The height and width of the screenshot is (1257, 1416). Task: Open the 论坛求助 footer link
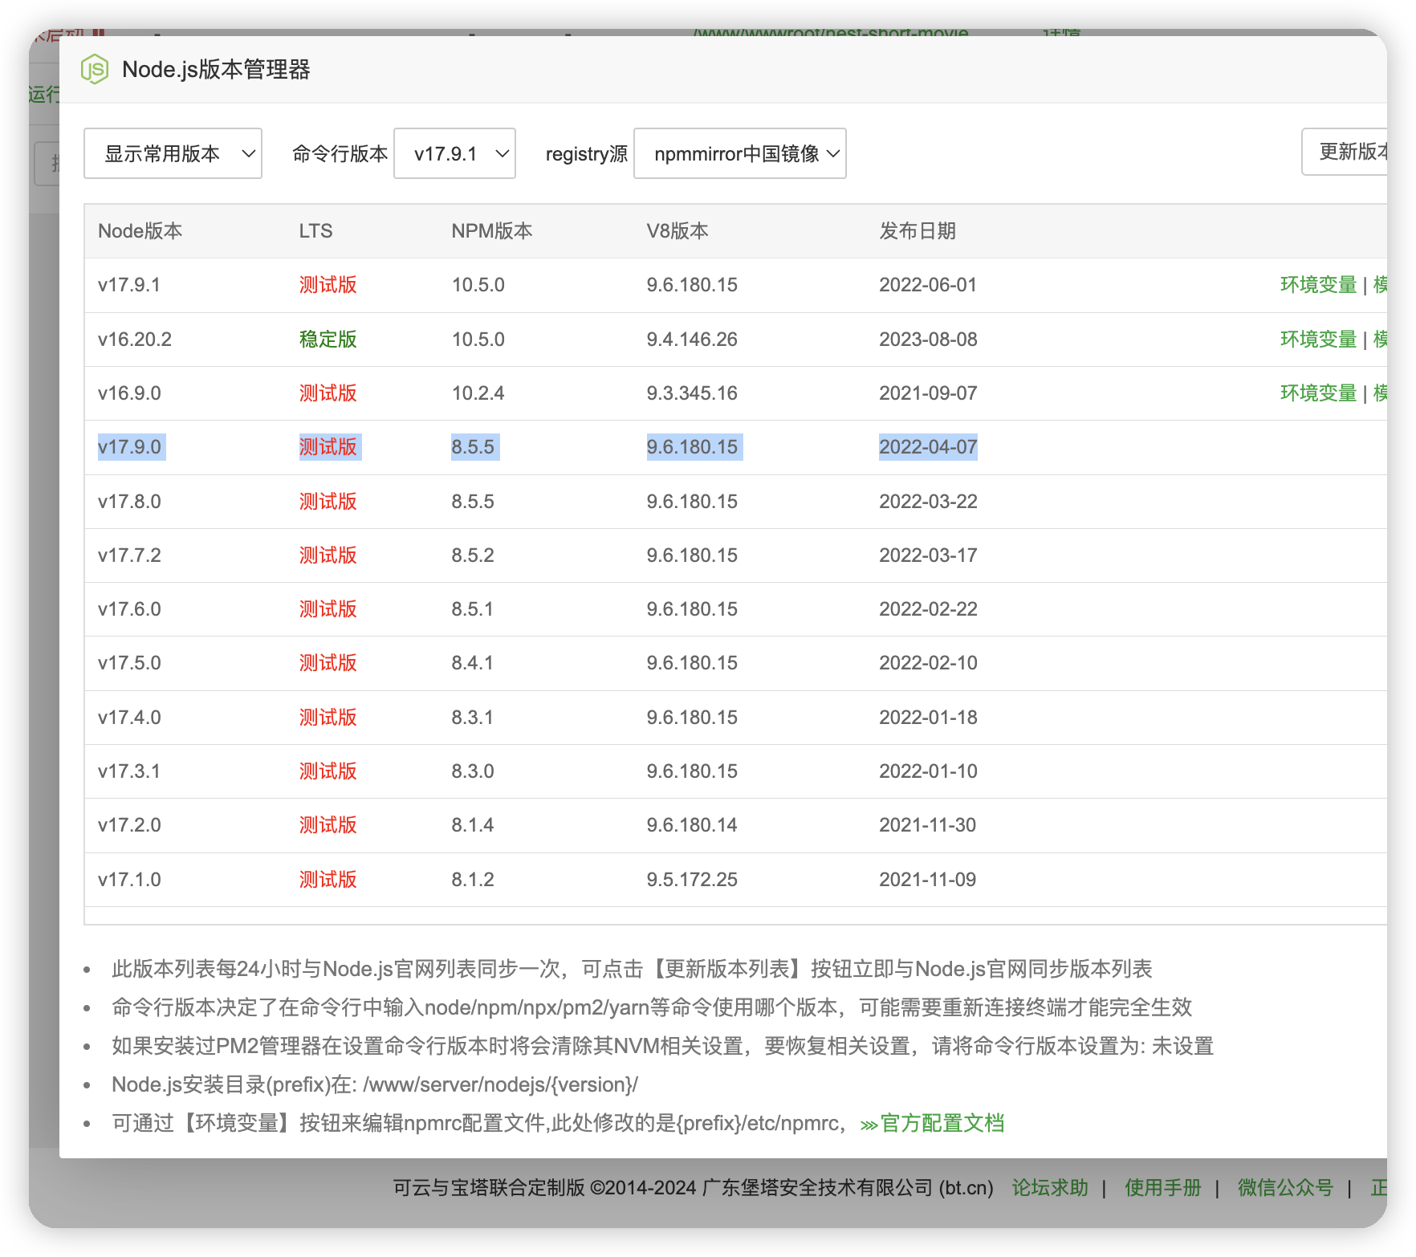1050,1187
